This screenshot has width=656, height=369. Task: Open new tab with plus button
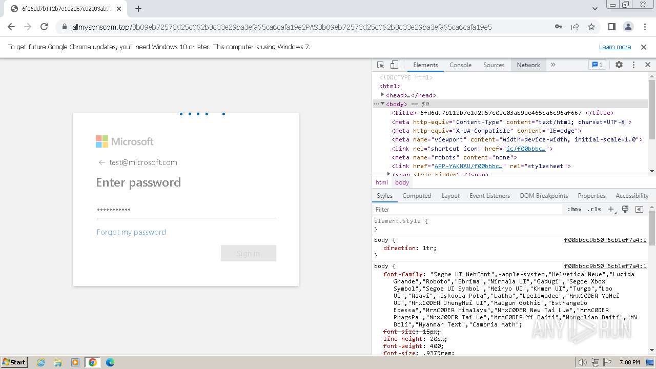pos(138,9)
